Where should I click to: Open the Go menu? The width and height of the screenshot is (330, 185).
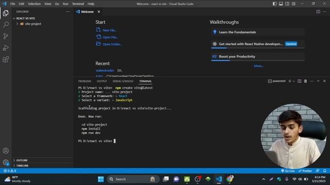57,4
